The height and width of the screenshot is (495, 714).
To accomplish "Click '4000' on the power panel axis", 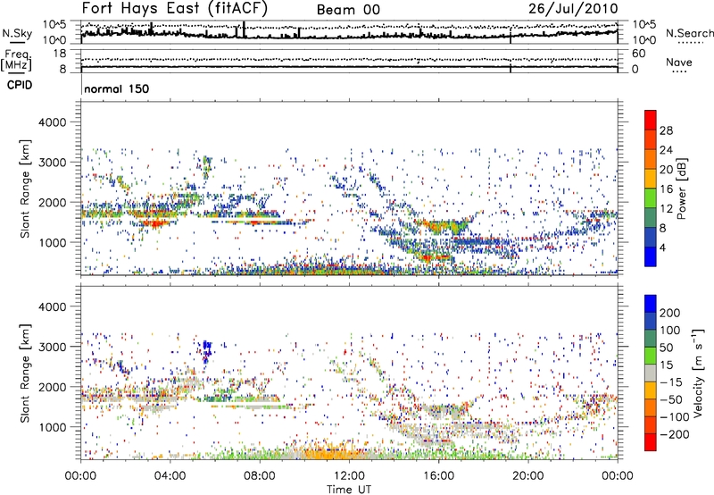I will point(52,122).
